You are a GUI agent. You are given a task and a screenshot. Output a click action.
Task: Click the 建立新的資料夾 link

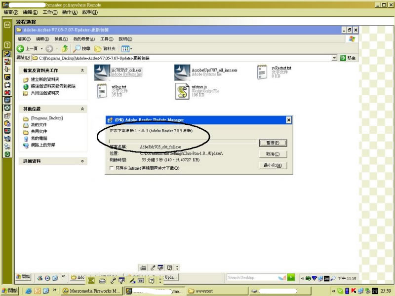click(45, 79)
